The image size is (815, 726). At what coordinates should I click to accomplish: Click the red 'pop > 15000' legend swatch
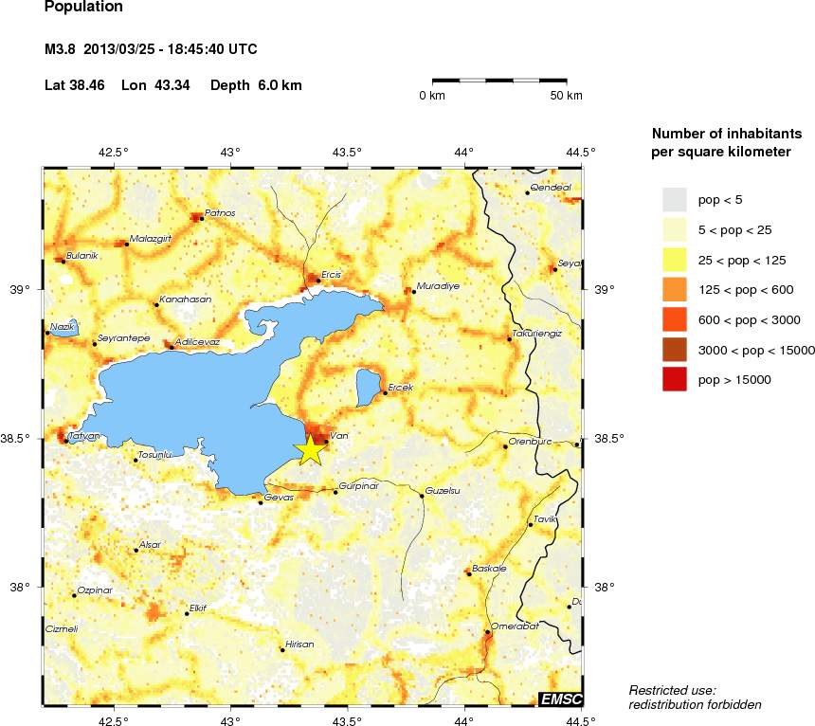point(674,379)
